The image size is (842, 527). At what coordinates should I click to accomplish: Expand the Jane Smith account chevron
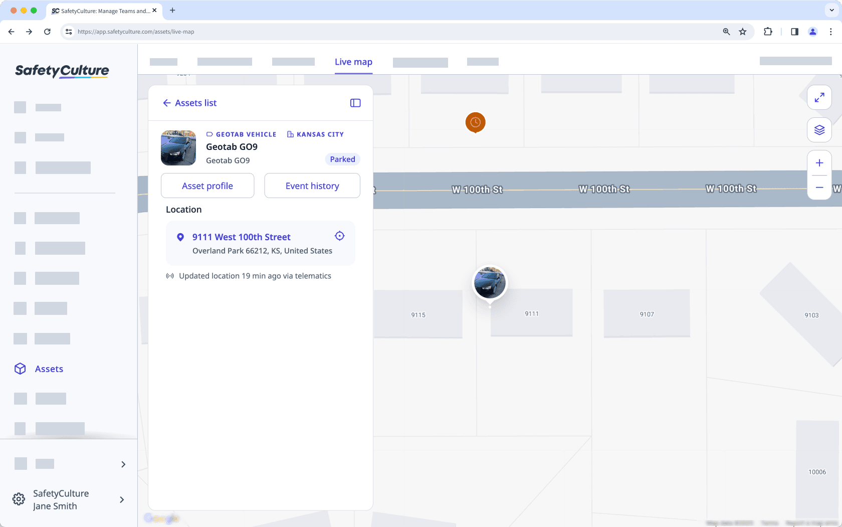click(x=122, y=499)
